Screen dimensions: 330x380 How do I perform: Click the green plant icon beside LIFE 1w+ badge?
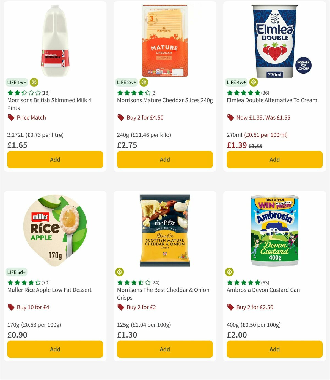(x=34, y=82)
